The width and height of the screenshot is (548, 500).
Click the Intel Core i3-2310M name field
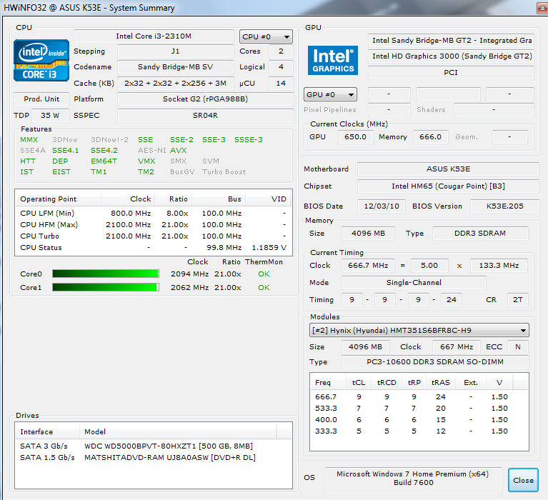[x=154, y=36]
